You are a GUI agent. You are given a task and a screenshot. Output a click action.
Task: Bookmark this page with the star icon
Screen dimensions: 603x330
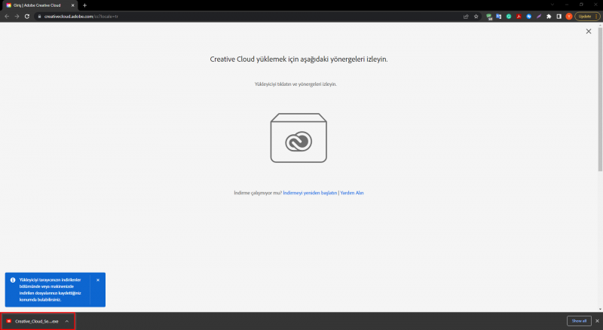coord(476,17)
